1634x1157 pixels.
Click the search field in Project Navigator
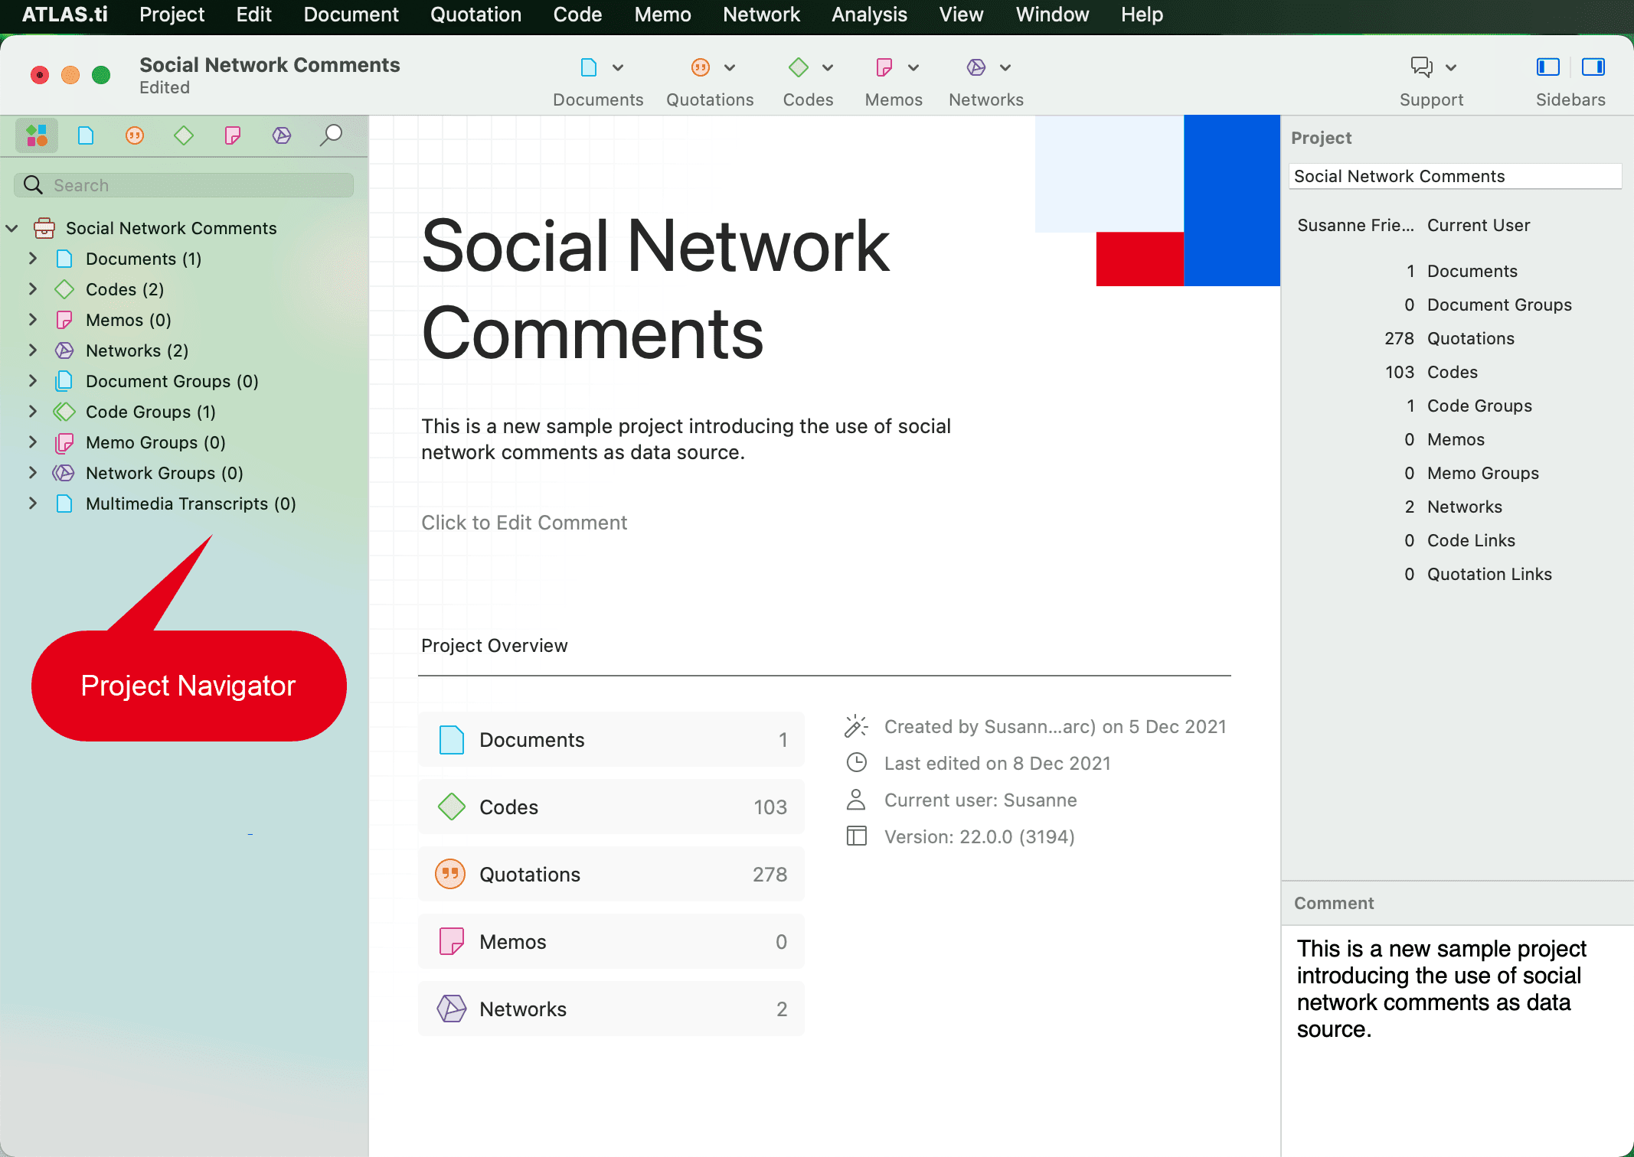click(184, 185)
